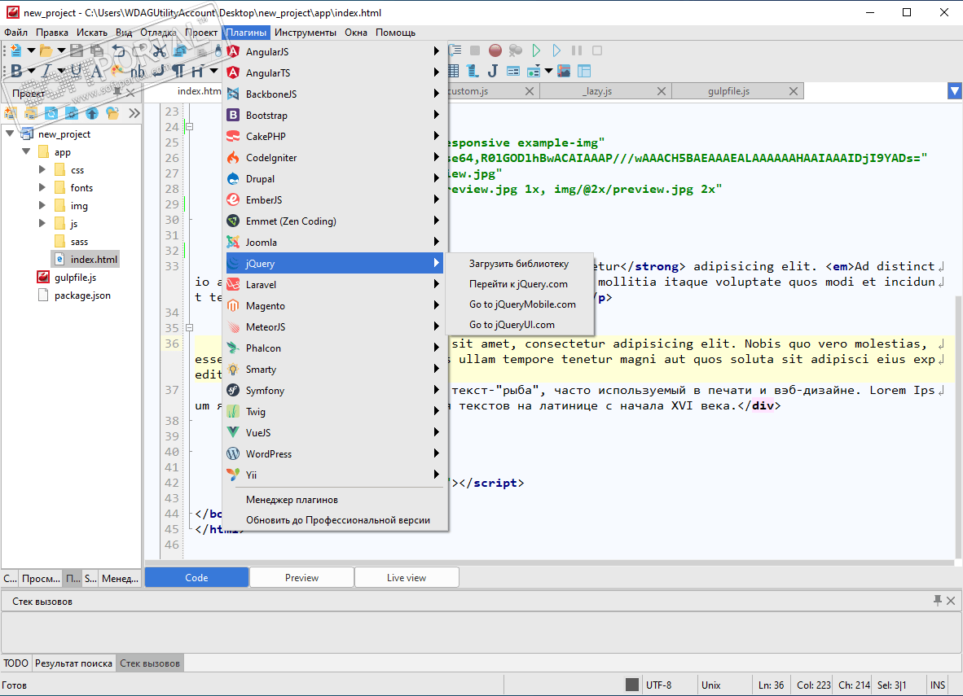Click the Bold formatting icon
Screen dimensions: 963x696
pos(15,72)
